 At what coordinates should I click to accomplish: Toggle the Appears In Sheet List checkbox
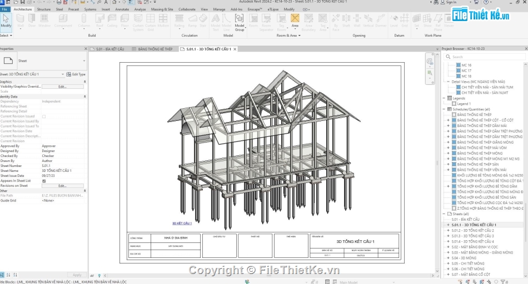pyautogui.click(x=44, y=181)
